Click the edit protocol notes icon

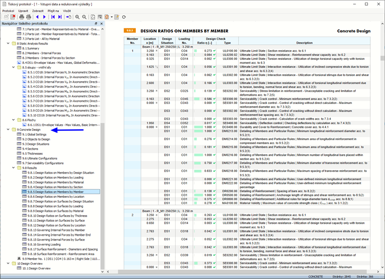[x=117, y=17]
